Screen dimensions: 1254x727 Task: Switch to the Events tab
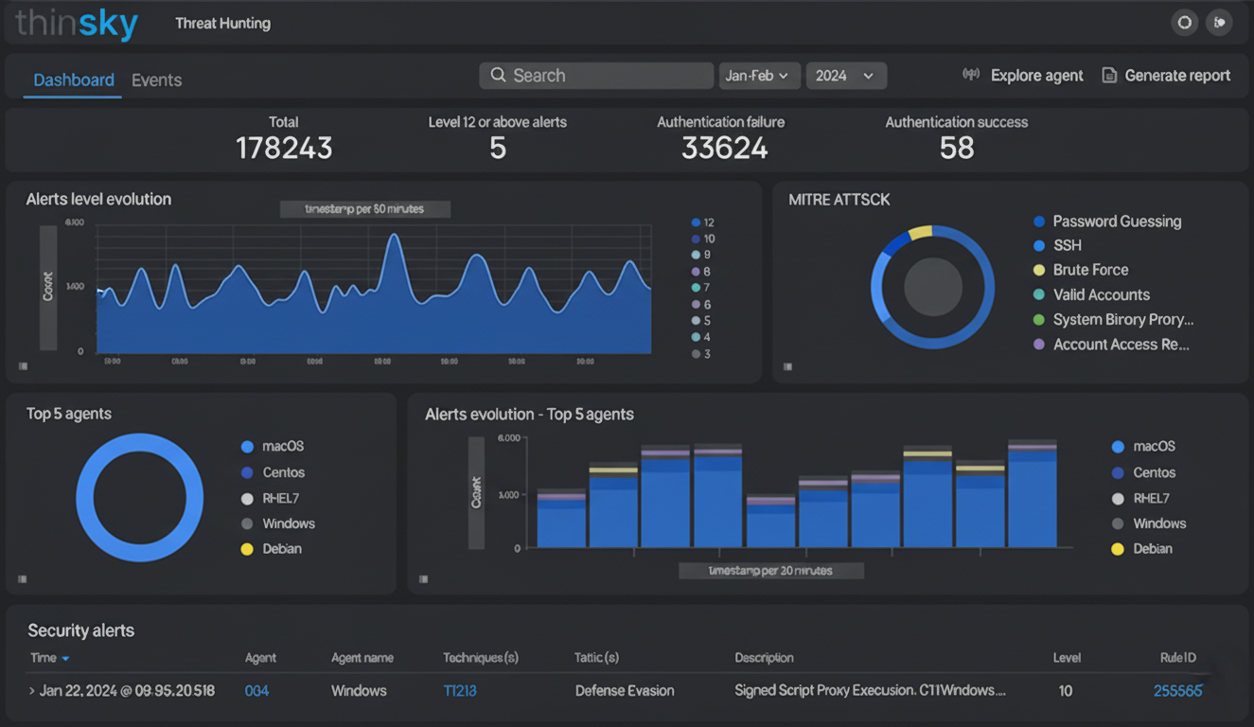click(x=156, y=80)
